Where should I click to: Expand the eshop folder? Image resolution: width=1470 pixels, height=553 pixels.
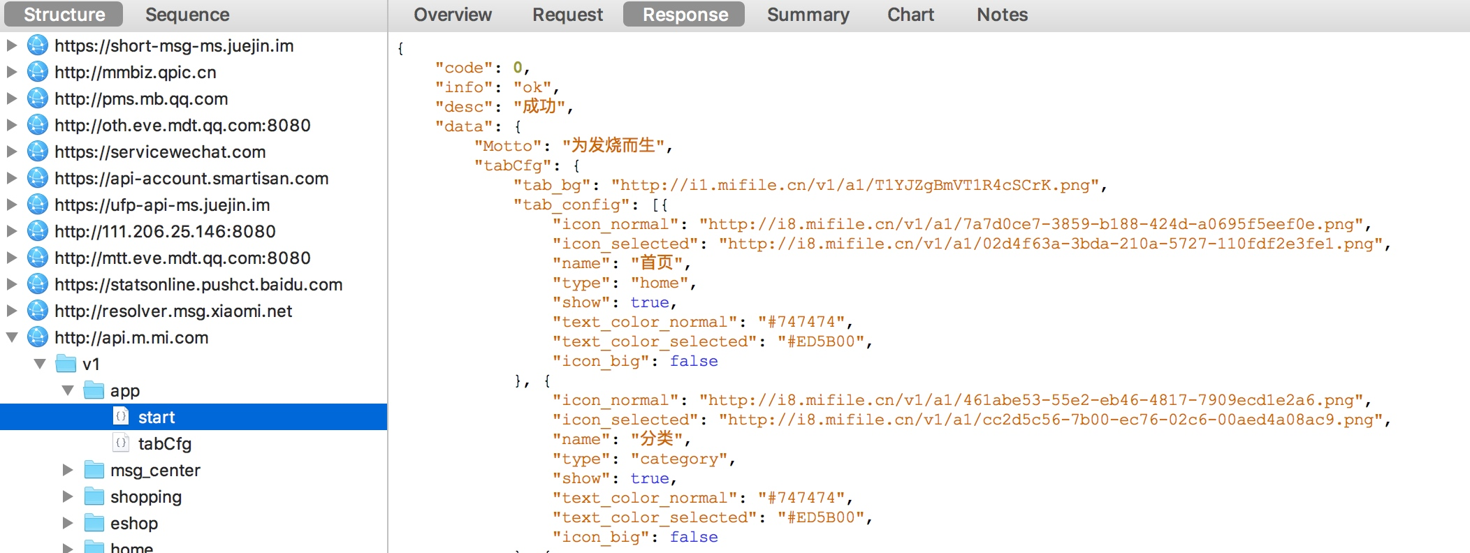68,523
